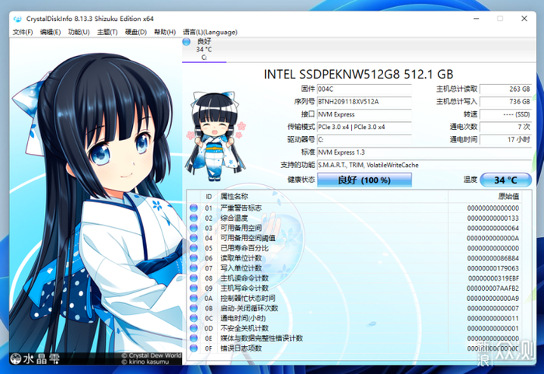Click the status orb for 0C 通电时间(小时)
Screen dimensions: 544x374
click(194, 318)
